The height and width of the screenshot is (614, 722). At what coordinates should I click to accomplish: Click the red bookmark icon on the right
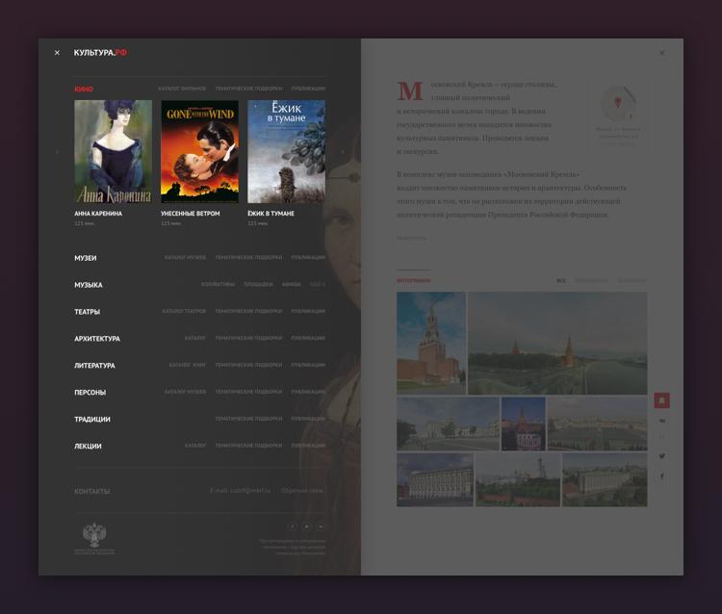(x=661, y=400)
